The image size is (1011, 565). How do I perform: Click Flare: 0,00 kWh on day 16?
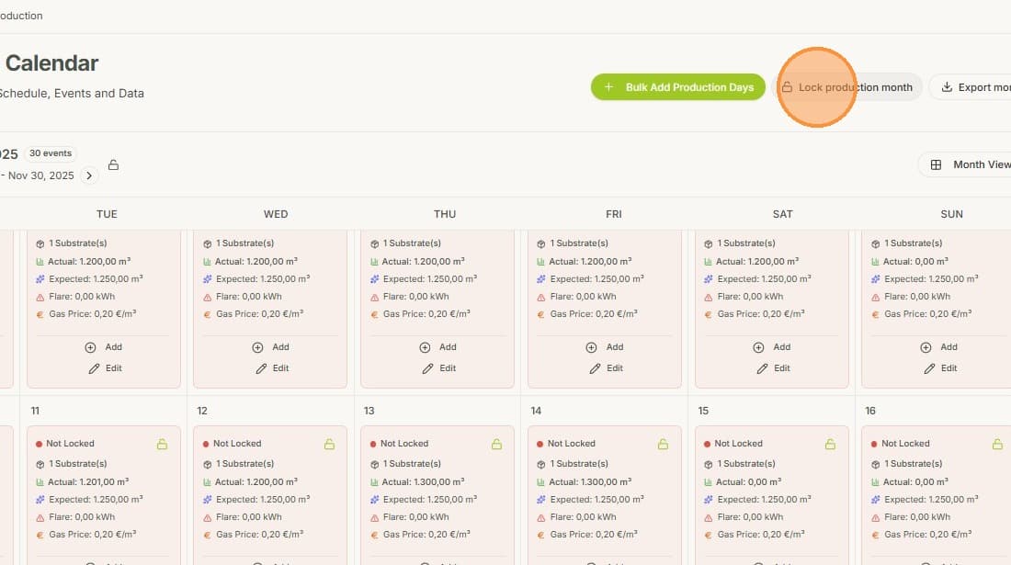click(917, 516)
